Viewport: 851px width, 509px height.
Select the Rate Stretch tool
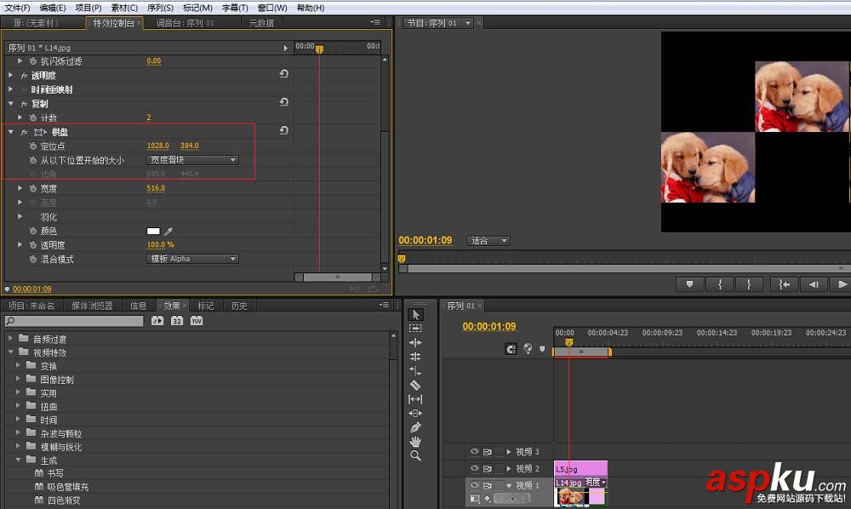pyautogui.click(x=415, y=371)
